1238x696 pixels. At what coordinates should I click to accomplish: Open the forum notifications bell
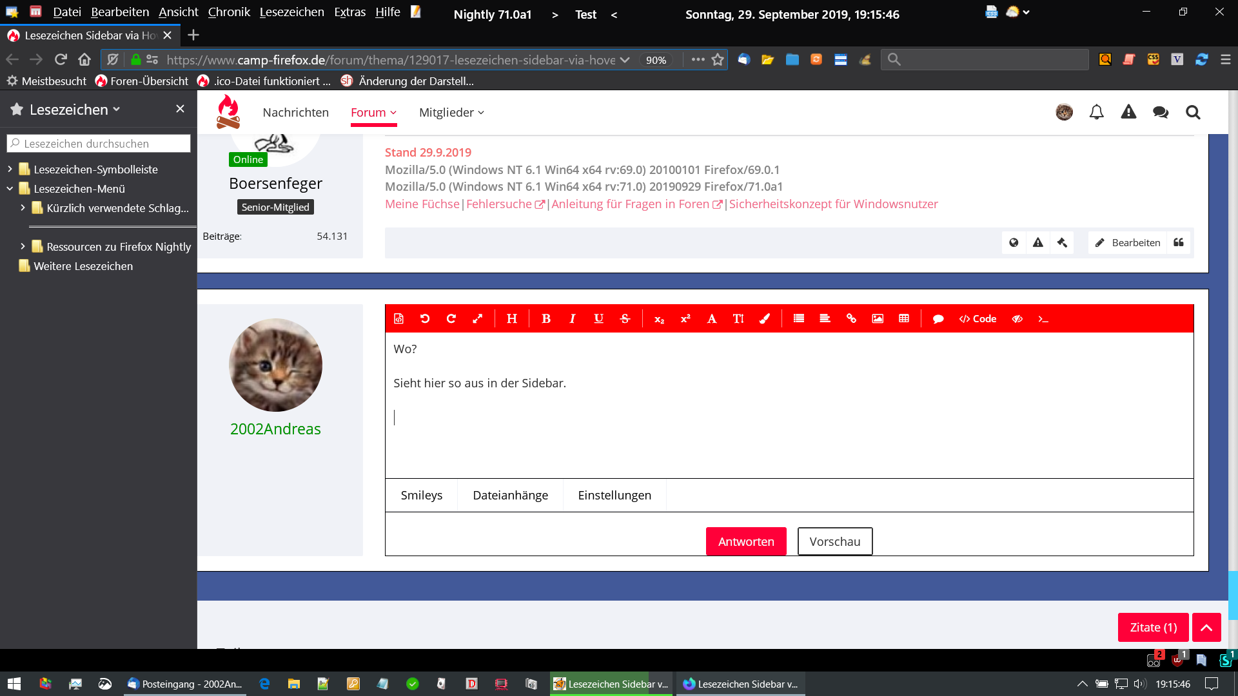click(1096, 112)
